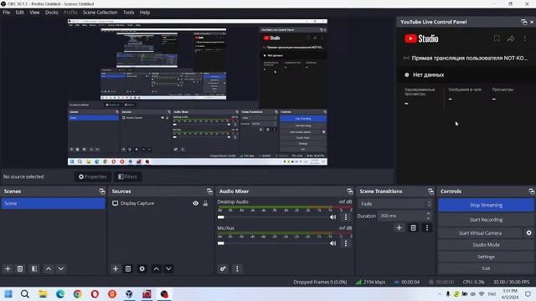Mute Mic/Aux speaker icon
Image resolution: width=536 pixels, height=301 pixels.
pos(333,243)
